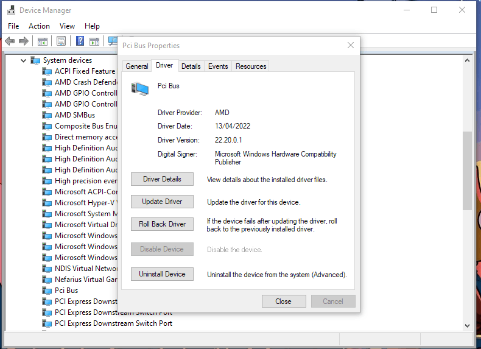481x349 pixels.
Task: Click the icon next to NDIS Virtual Networ
Action: [x=47, y=269]
